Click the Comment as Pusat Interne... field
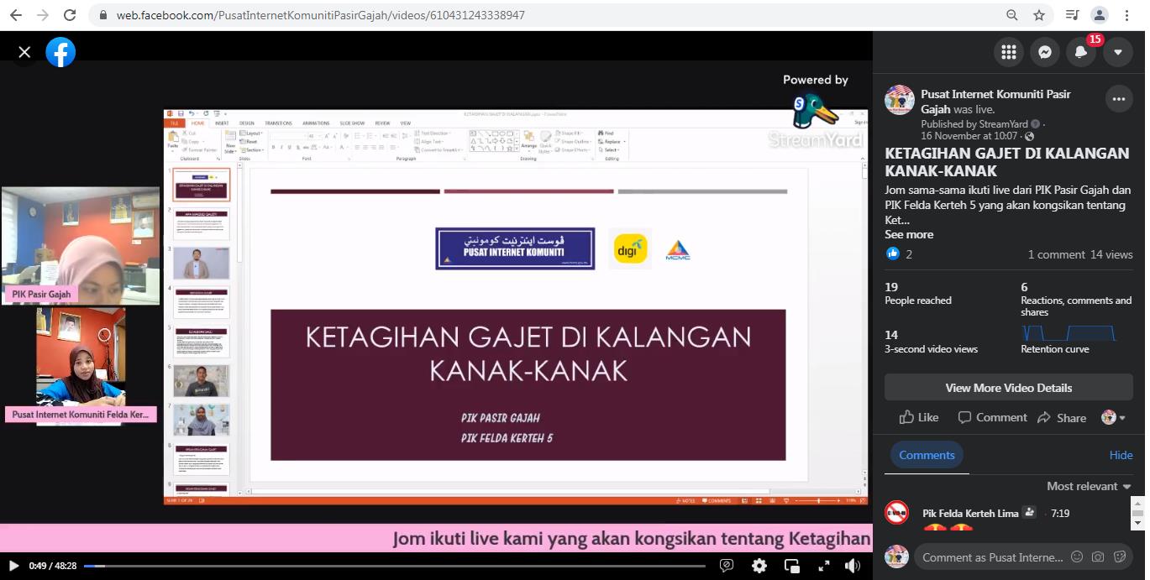This screenshot has width=1150, height=580. click(x=991, y=557)
